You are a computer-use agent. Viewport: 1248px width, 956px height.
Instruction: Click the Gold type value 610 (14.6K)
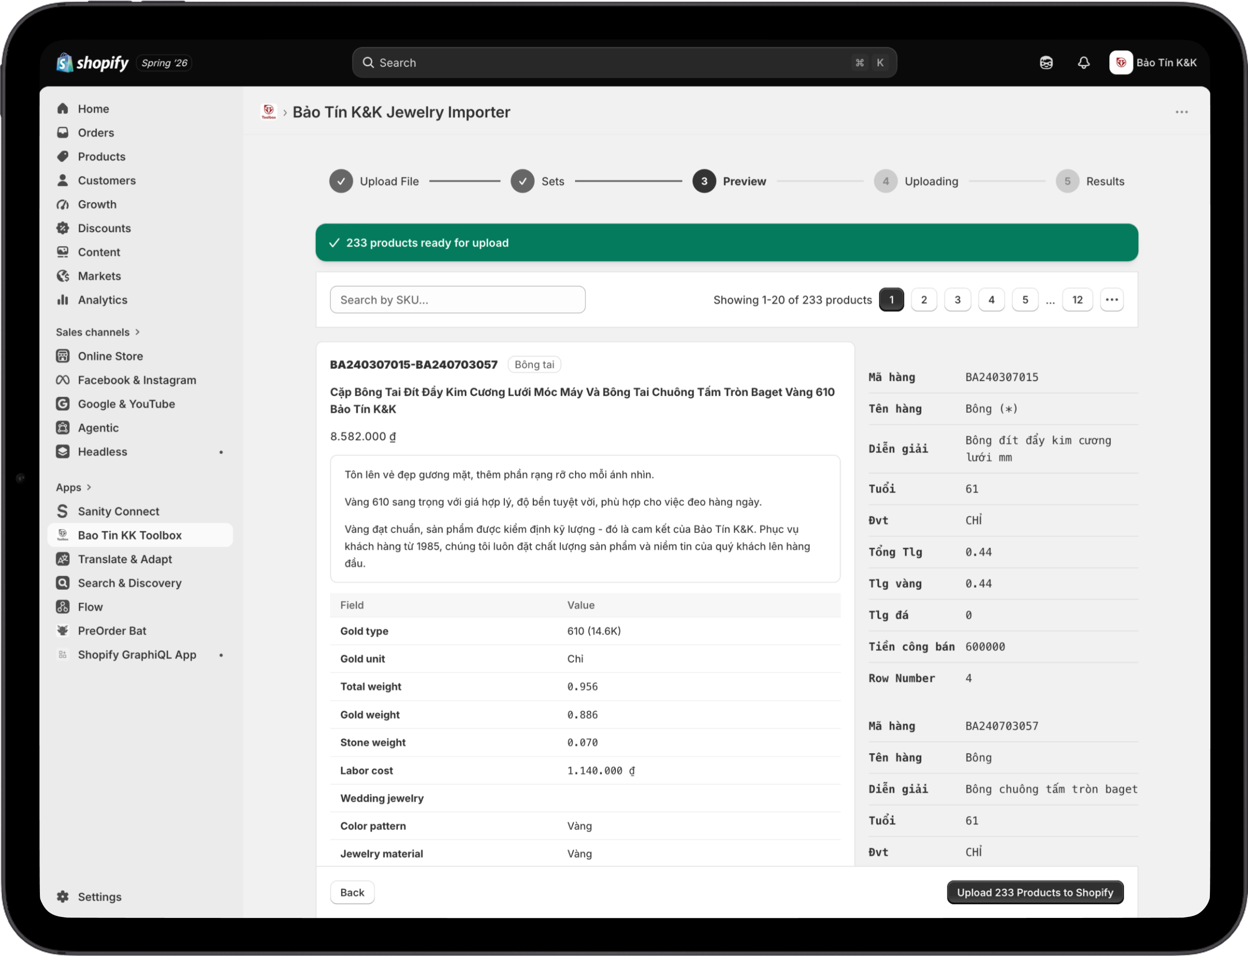click(x=594, y=631)
